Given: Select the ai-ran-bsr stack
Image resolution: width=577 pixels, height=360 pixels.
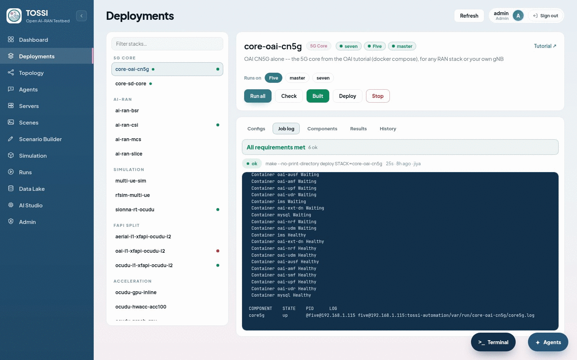Looking at the screenshot, I should 167,111.
